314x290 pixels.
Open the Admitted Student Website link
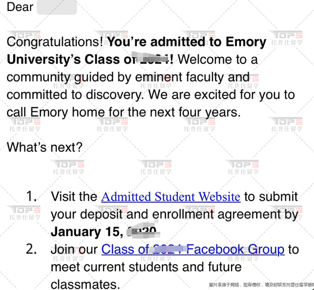171,197
